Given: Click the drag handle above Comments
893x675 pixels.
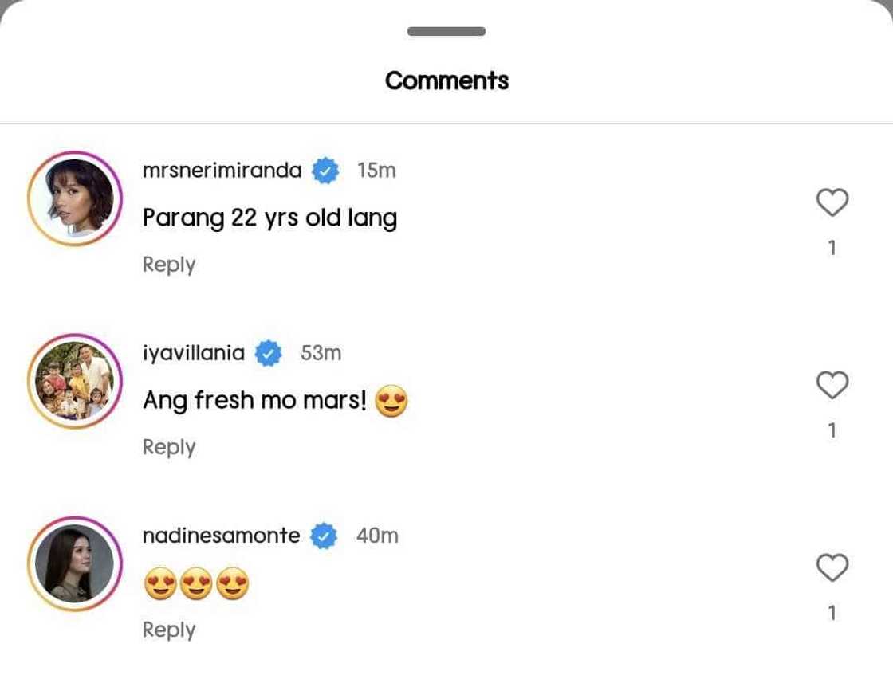Looking at the screenshot, I should click(447, 32).
